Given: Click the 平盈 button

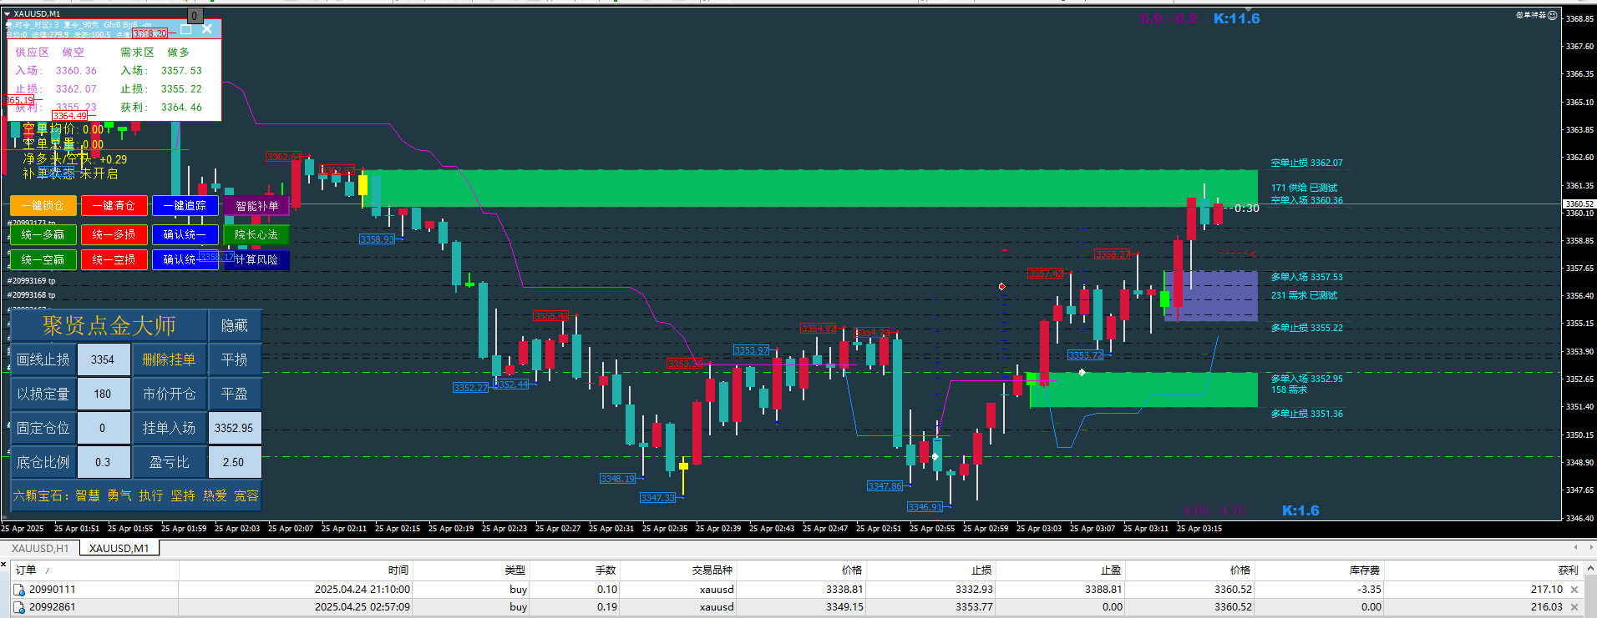Looking at the screenshot, I should pyautogui.click(x=235, y=394).
